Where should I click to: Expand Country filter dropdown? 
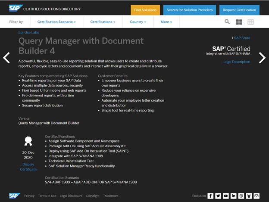[138, 22]
